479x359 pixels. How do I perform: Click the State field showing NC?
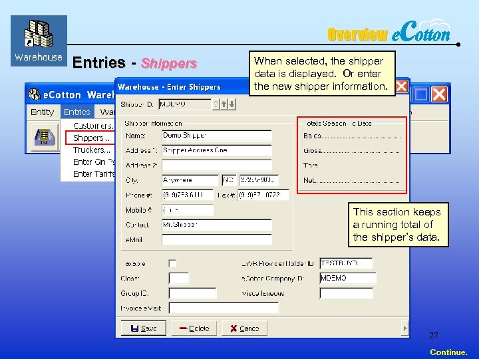click(x=229, y=180)
